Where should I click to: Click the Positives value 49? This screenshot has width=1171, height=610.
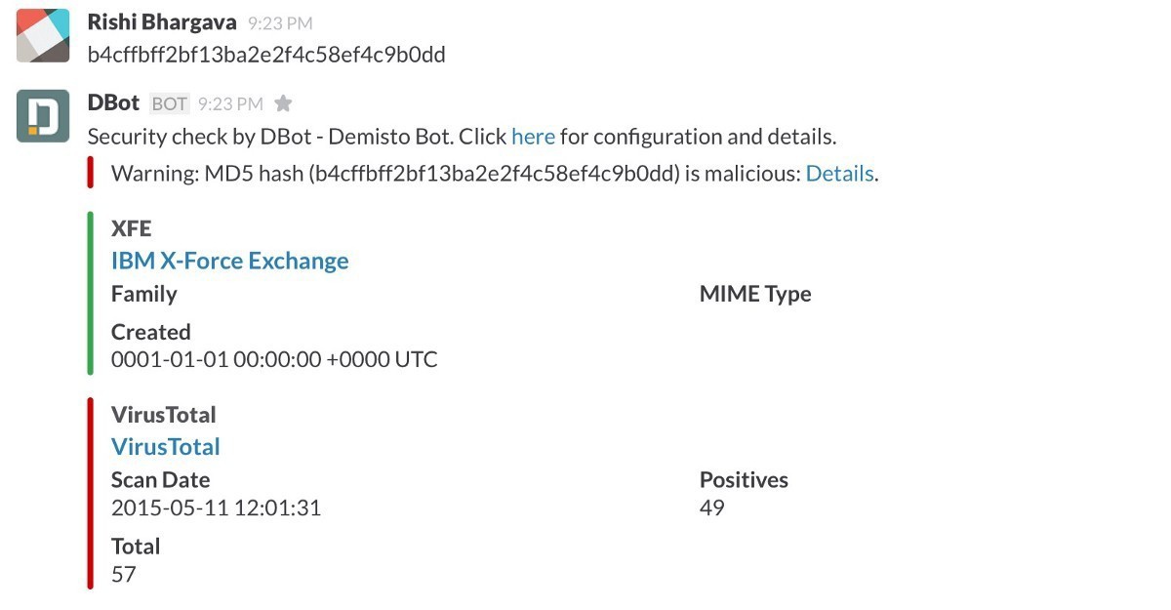click(x=711, y=508)
